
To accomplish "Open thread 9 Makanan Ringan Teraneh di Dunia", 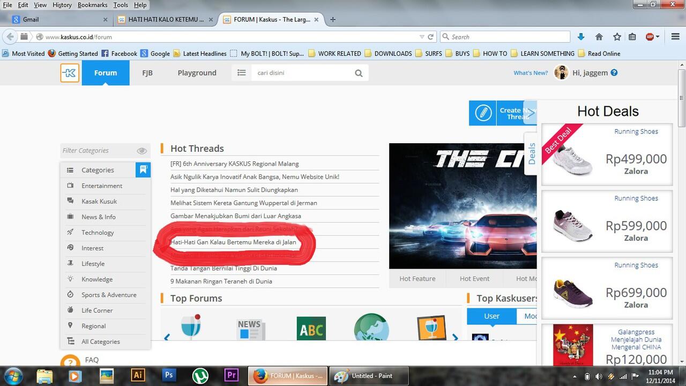I will pyautogui.click(x=221, y=281).
